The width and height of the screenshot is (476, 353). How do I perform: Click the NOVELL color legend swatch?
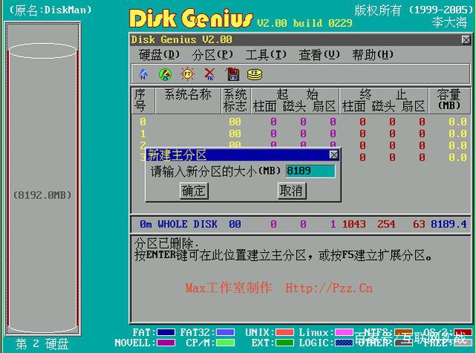pyautogui.click(x=166, y=343)
